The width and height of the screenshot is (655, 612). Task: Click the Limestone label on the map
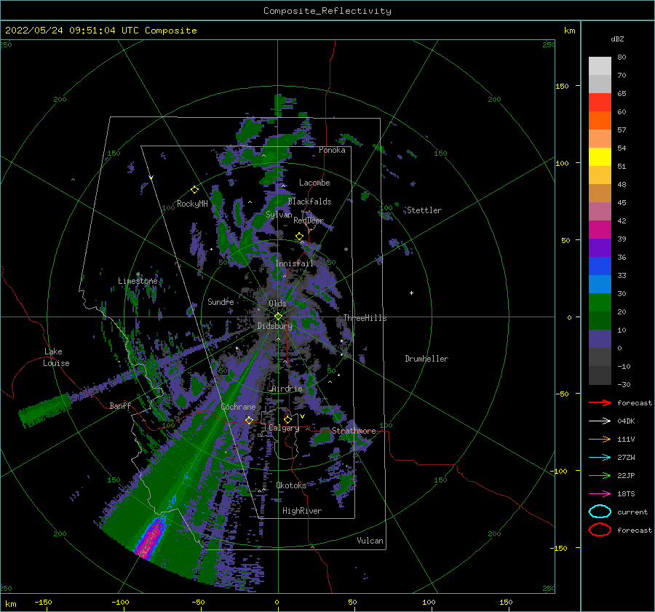point(138,281)
